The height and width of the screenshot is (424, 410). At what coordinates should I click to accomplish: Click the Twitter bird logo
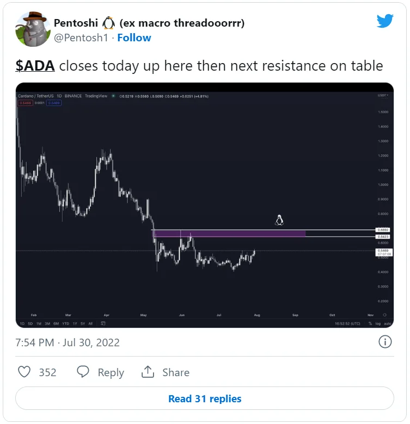[385, 21]
